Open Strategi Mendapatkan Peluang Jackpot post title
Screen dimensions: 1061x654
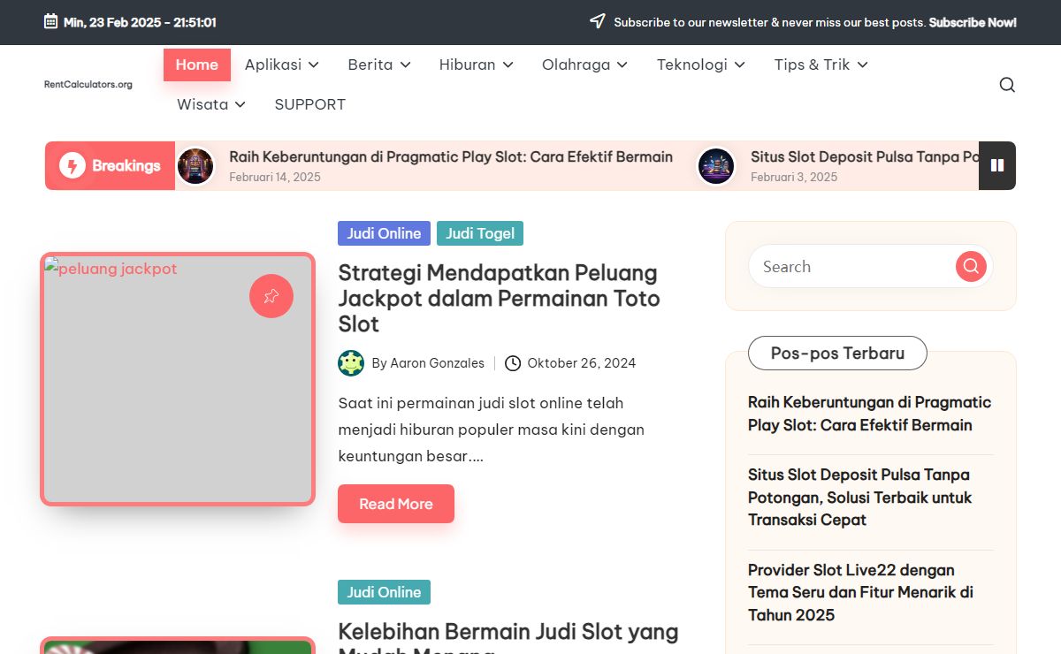[499, 298]
